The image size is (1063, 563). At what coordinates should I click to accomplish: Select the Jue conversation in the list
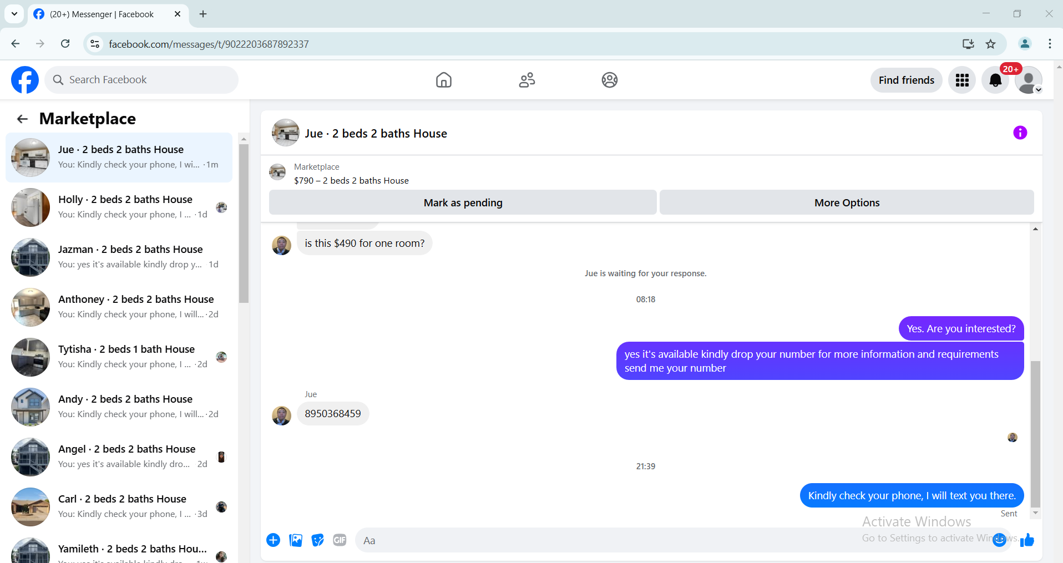click(x=119, y=158)
